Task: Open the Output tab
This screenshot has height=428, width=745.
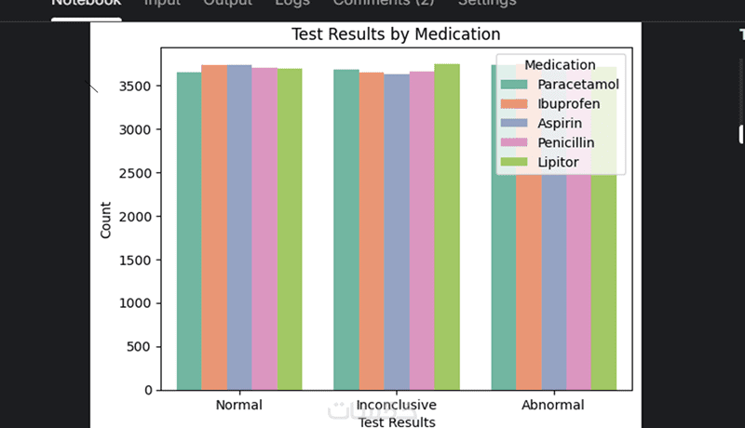Action: (x=227, y=4)
